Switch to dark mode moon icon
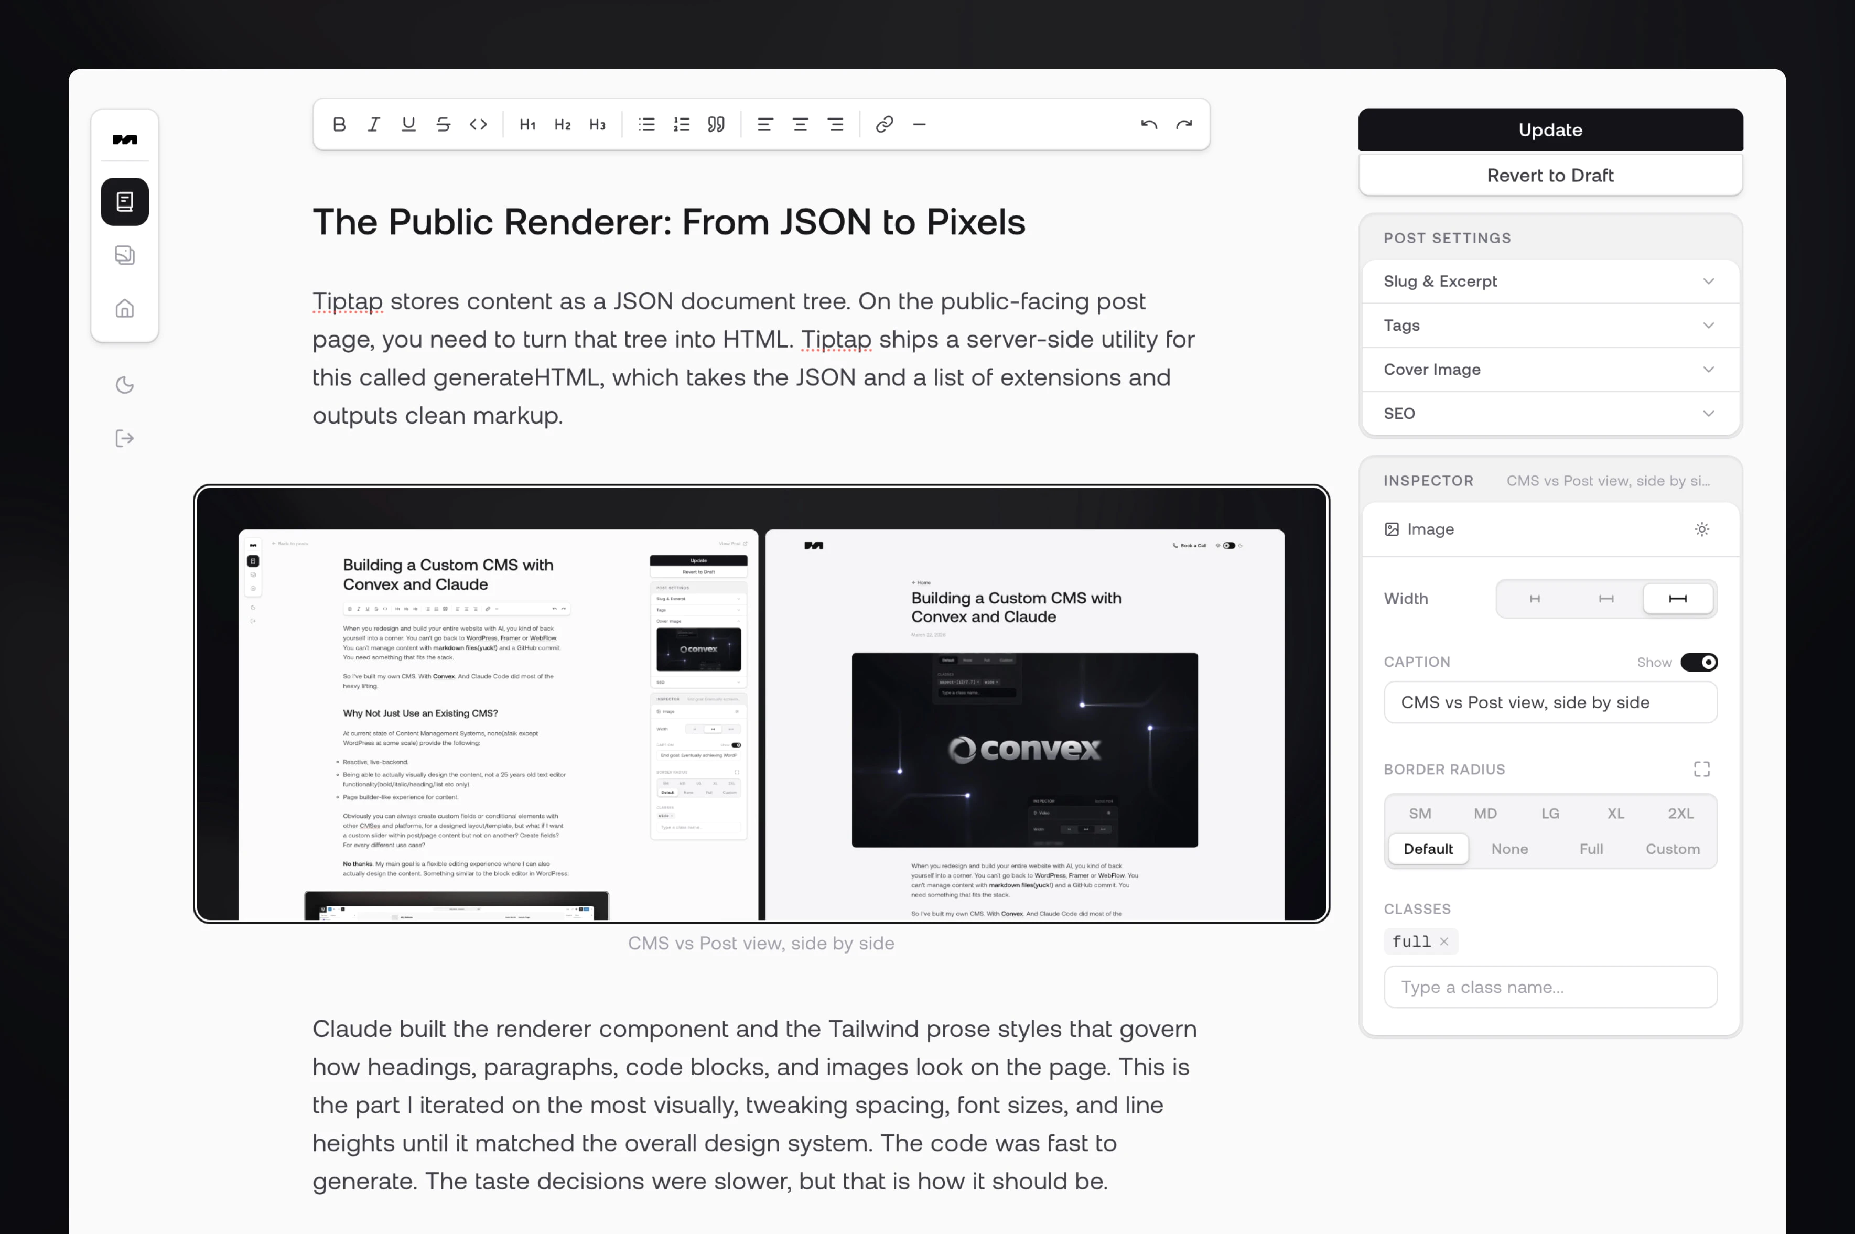The image size is (1855, 1234). click(x=124, y=385)
